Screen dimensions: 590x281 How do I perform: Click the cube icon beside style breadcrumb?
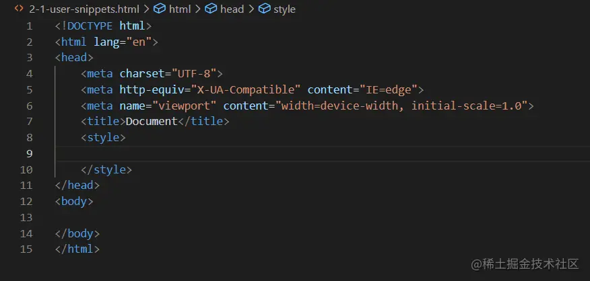tap(265, 9)
